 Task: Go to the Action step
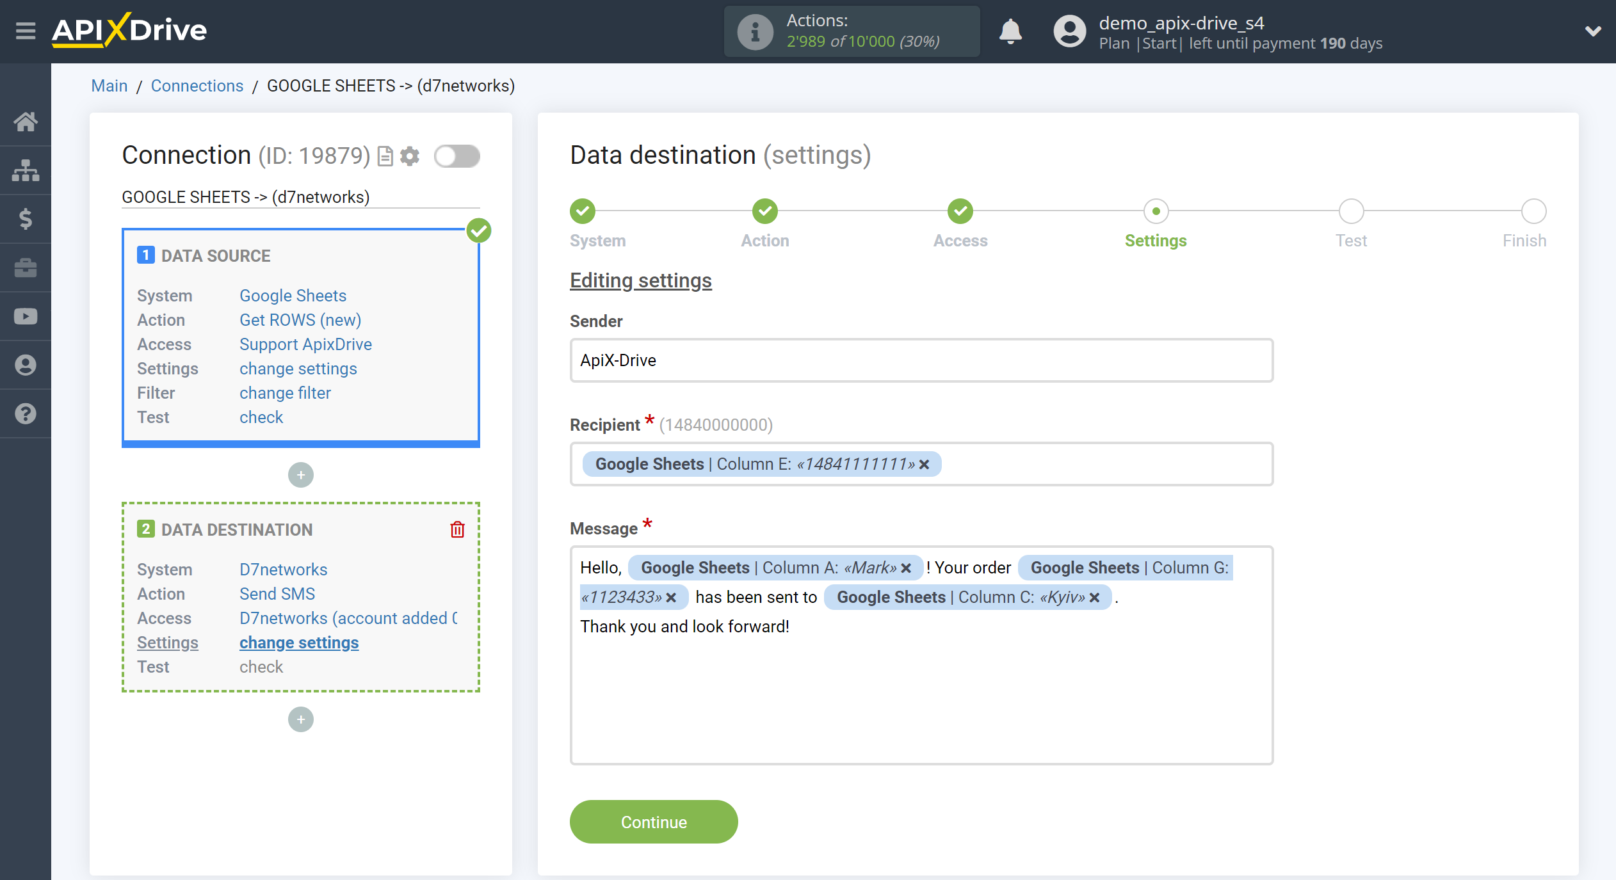click(765, 211)
